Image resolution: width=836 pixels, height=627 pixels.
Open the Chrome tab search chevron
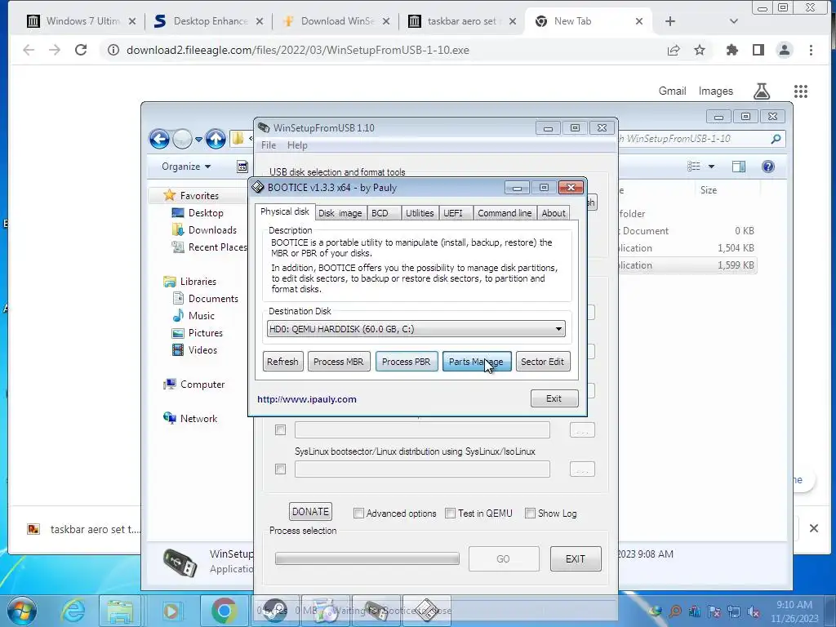pos(734,21)
